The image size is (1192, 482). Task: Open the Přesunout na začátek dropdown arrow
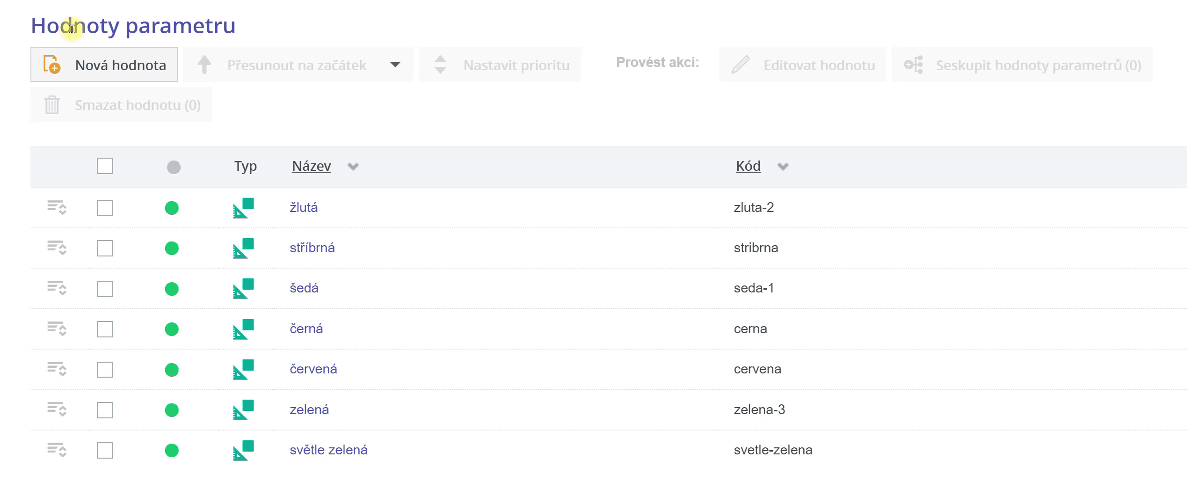[395, 65]
